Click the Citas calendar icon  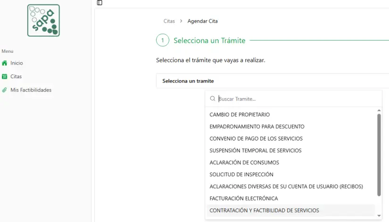(x=4, y=76)
